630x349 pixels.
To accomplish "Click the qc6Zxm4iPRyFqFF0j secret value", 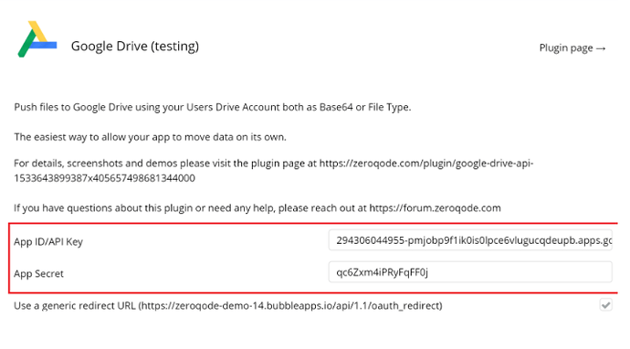I will coord(382,272).
